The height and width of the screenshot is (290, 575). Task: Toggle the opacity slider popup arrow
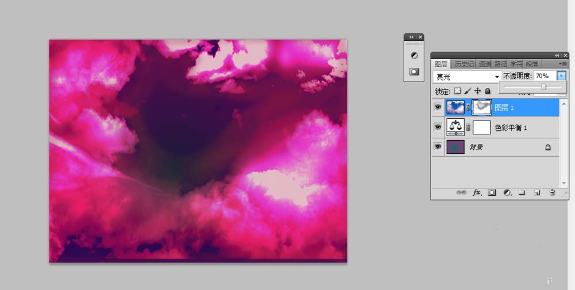[561, 76]
